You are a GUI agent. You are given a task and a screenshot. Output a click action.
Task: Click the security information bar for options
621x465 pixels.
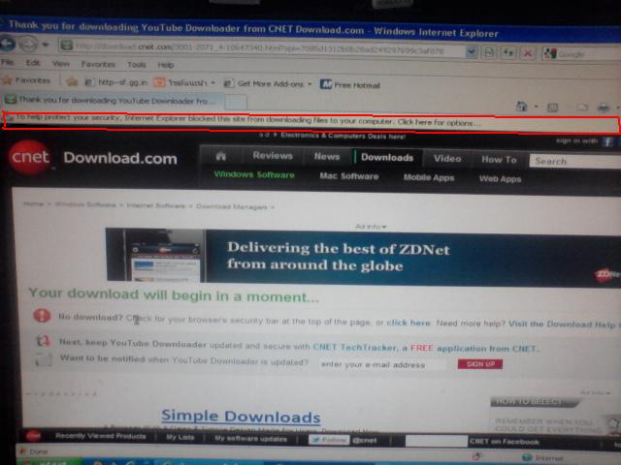pos(310,122)
